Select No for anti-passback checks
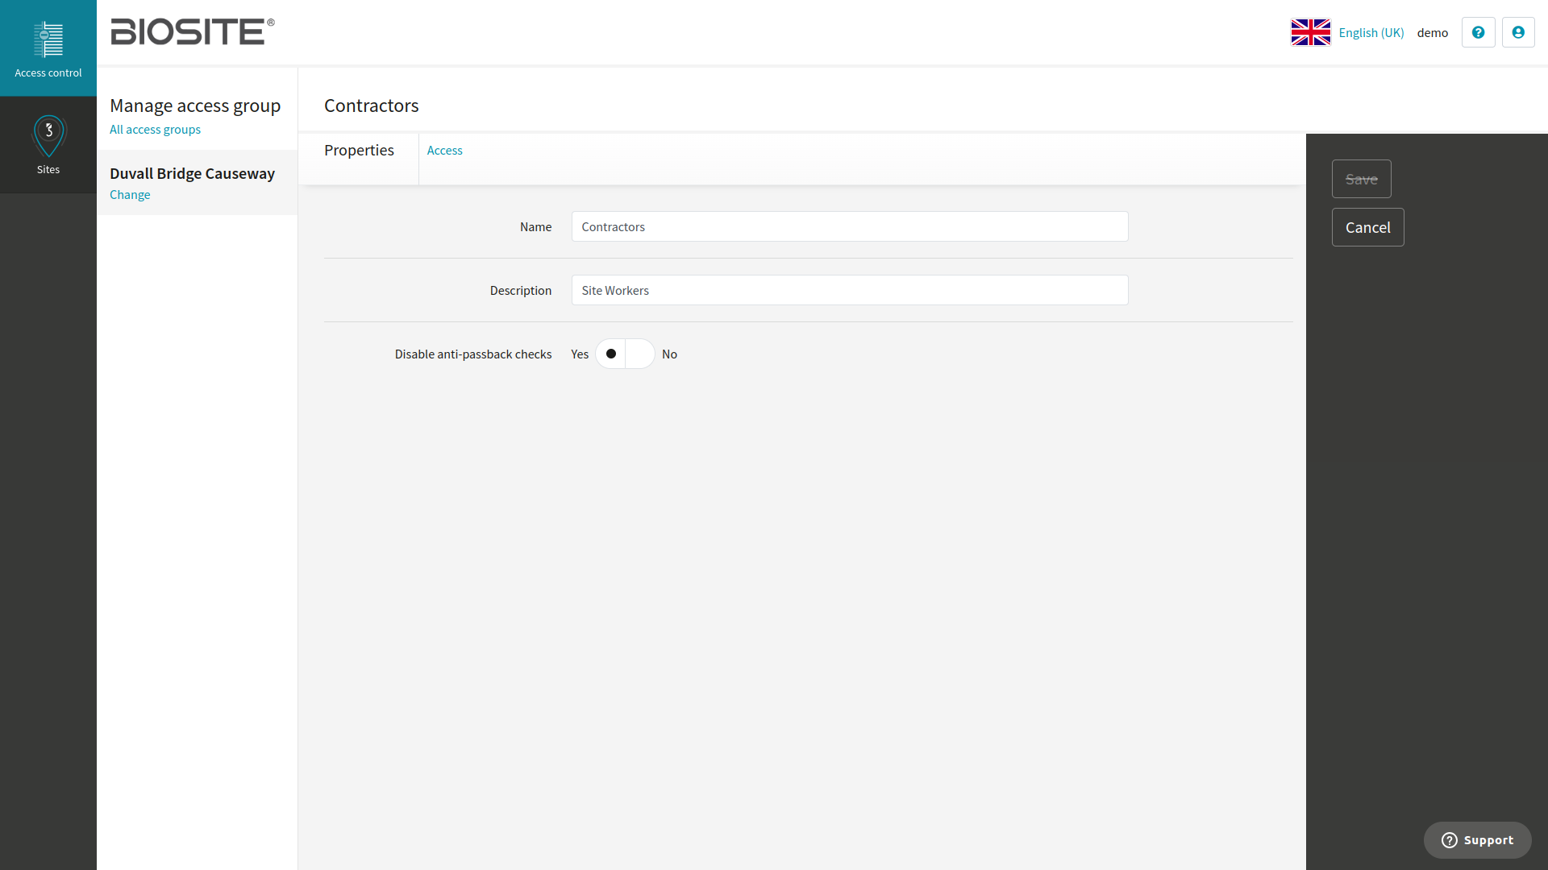Screen dimensions: 1548x870 tap(669, 354)
